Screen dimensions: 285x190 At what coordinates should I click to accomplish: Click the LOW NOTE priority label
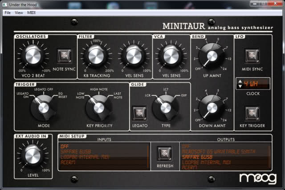click(80, 96)
